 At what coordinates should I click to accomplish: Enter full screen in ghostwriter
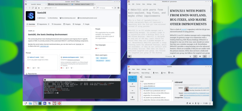click(209, 56)
